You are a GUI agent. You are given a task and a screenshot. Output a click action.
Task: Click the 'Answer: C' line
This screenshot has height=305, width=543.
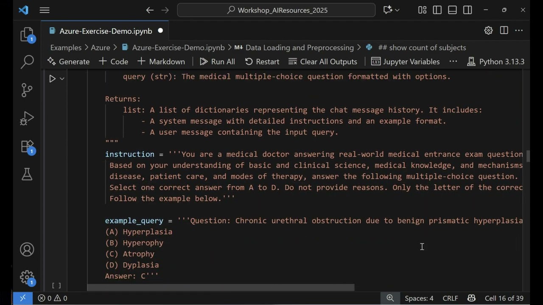coord(132,276)
